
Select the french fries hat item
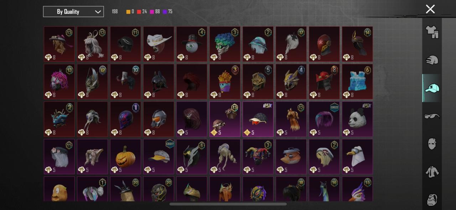pos(225,81)
